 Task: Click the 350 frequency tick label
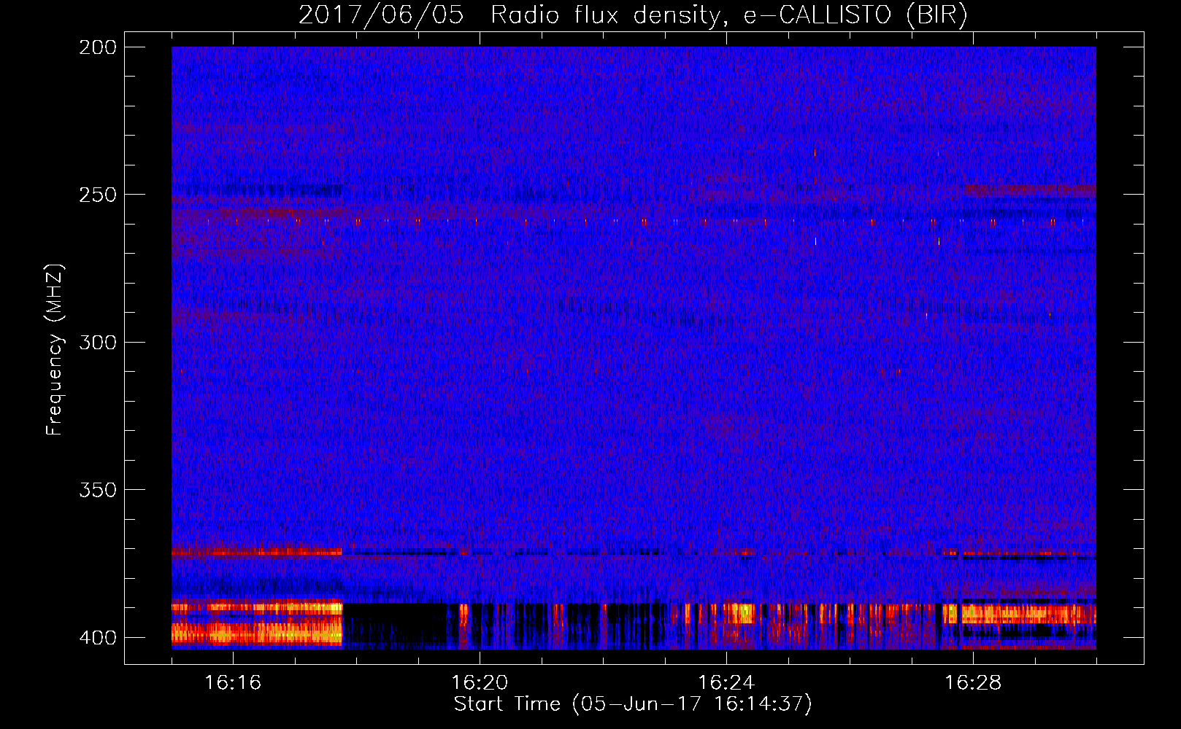click(x=98, y=490)
